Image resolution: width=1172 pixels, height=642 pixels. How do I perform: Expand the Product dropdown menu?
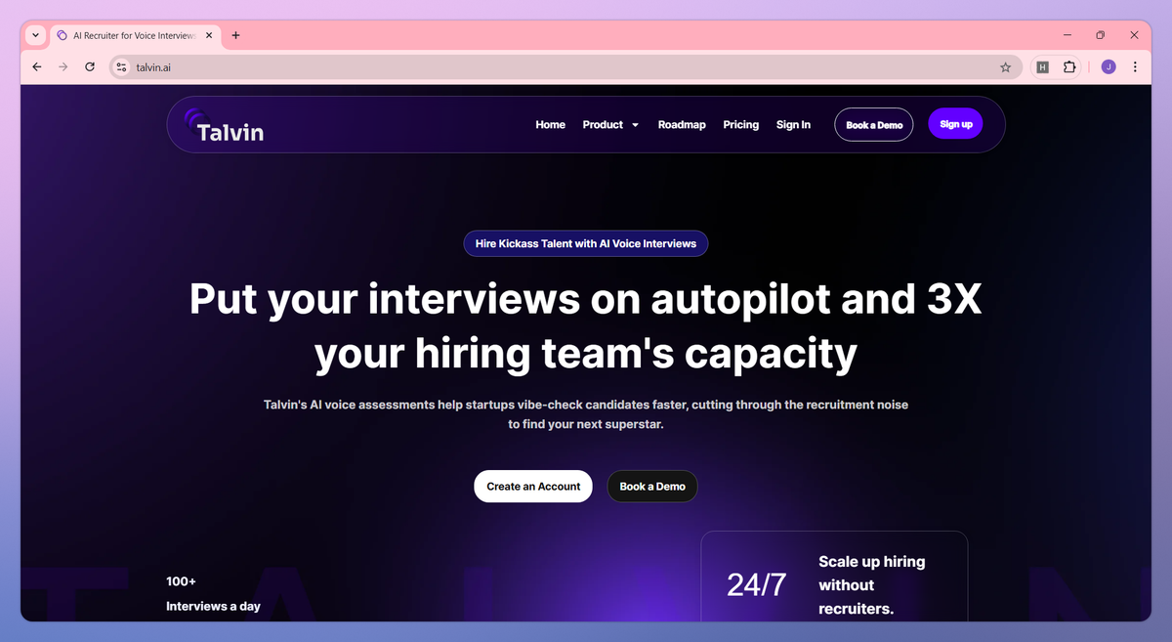(610, 125)
